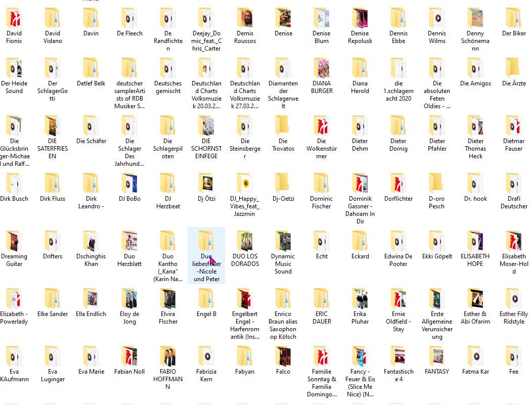The width and height of the screenshot is (532, 405).
Task: Select the Duo liebesfeuer -Nicole und Peter folder
Action: pyautogui.click(x=206, y=255)
